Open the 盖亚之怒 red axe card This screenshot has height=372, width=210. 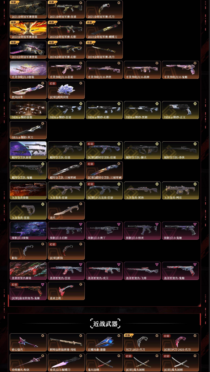tap(66, 291)
